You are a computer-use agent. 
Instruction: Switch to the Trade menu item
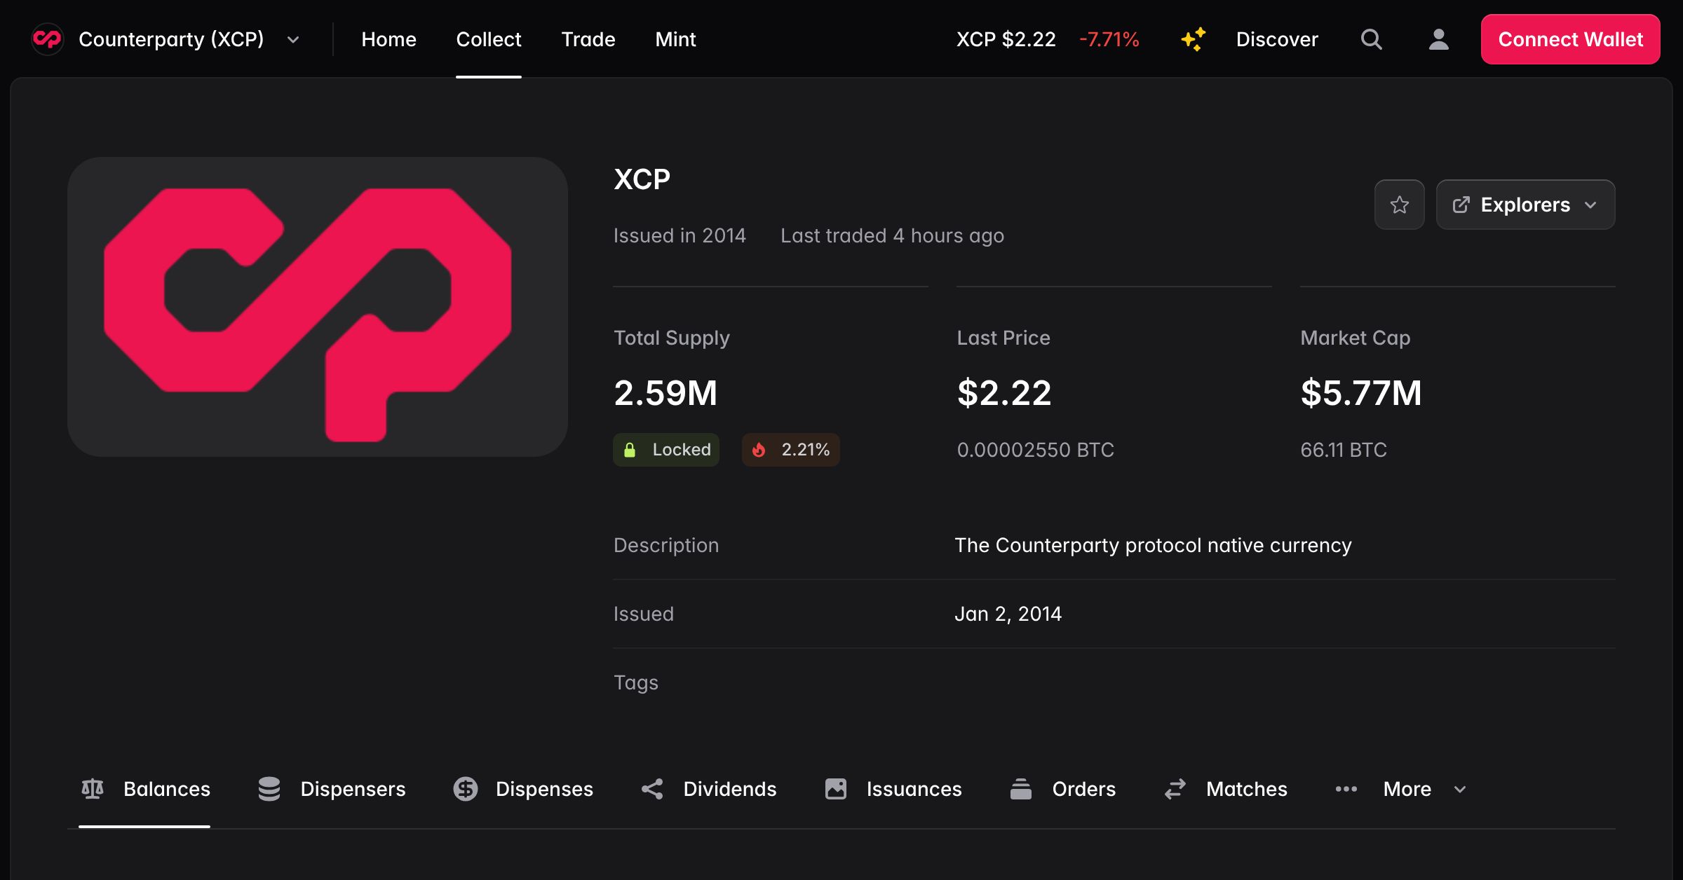[588, 39]
